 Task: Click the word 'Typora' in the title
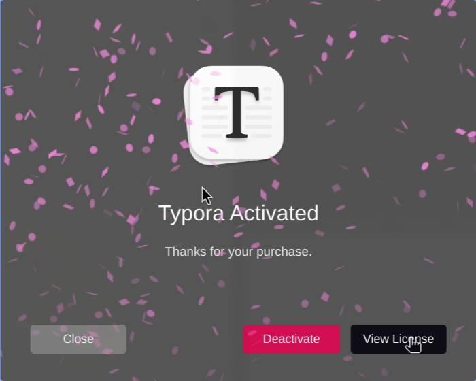(x=192, y=214)
